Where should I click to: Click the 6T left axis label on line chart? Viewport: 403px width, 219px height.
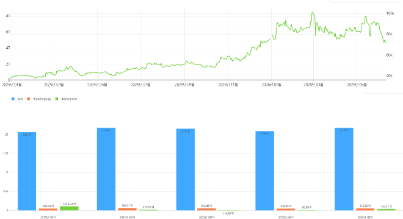pos(8,32)
